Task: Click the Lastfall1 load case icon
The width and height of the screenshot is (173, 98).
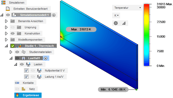Action: click(x=24, y=58)
